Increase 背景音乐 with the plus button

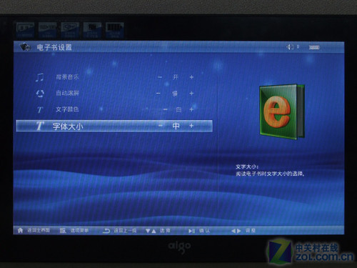[x=191, y=77]
